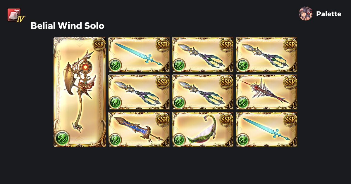The height and width of the screenshot is (184, 351).
Task: Click SSR badge on the spiked spear
Action: tap(290, 81)
